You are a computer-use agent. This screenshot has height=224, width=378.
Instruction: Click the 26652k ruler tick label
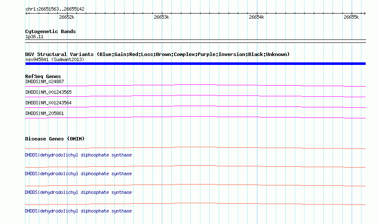tap(67, 17)
